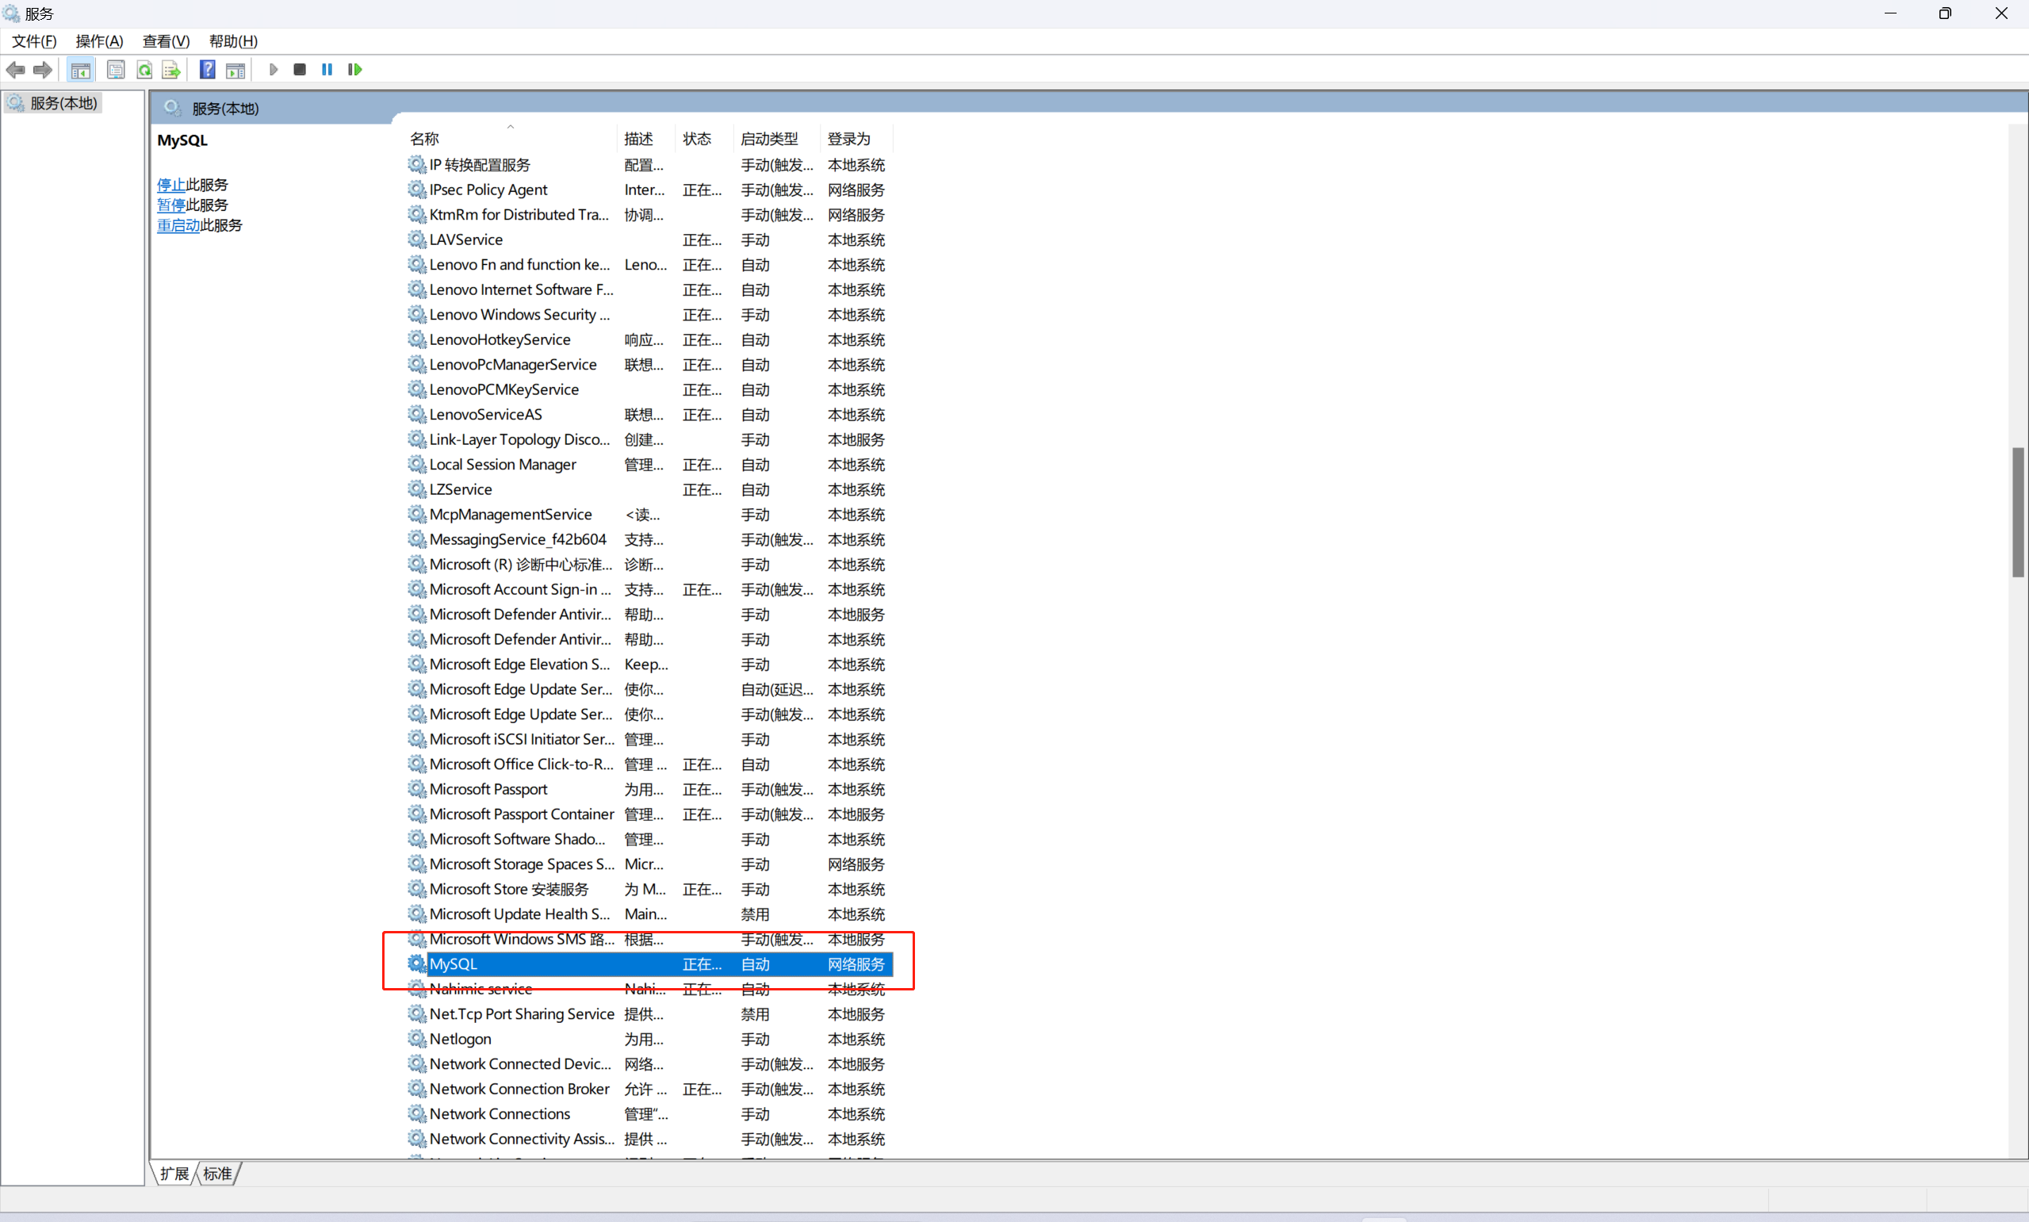Screen dimensions: 2029x1222
Task: Click the vertical scrollbar thumb
Action: click(x=2017, y=512)
